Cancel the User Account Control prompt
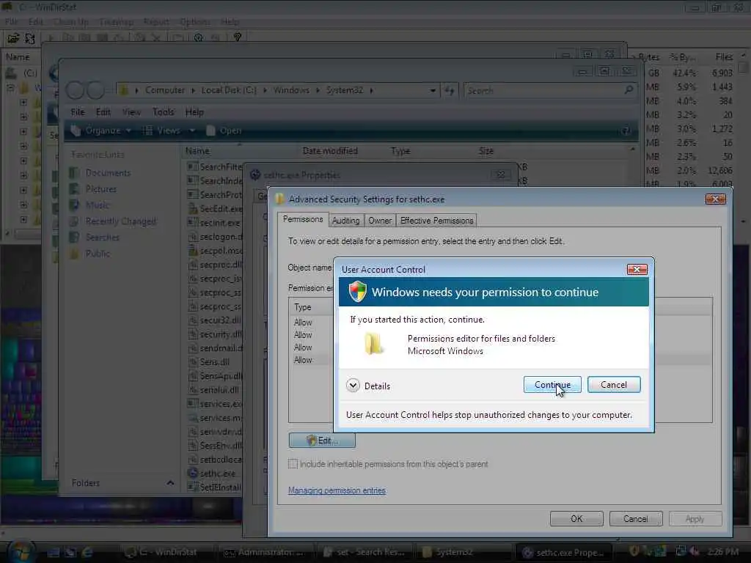The height and width of the screenshot is (563, 751). click(x=614, y=385)
